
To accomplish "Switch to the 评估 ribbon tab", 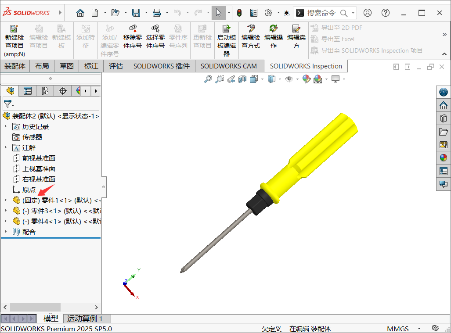I will pyautogui.click(x=115, y=66).
